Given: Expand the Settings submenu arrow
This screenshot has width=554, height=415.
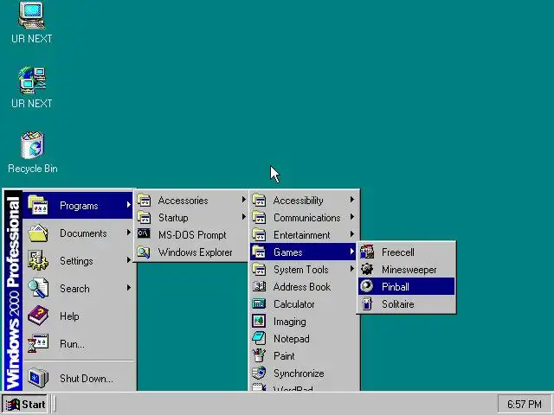Looking at the screenshot, I should click(x=129, y=260).
